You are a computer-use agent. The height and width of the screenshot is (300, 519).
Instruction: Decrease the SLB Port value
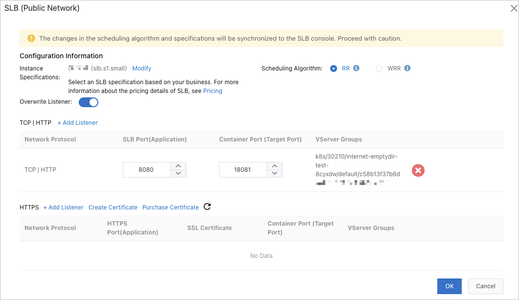pyautogui.click(x=178, y=173)
